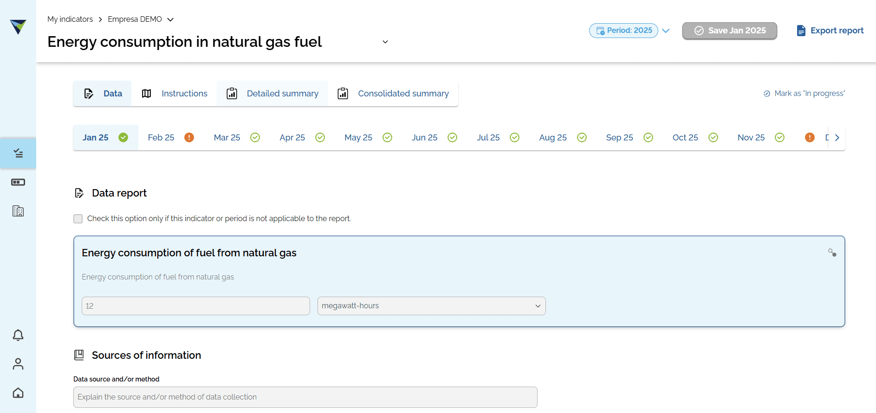The image size is (876, 413).
Task: Click the May 25 check status icon
Action: tap(387, 138)
